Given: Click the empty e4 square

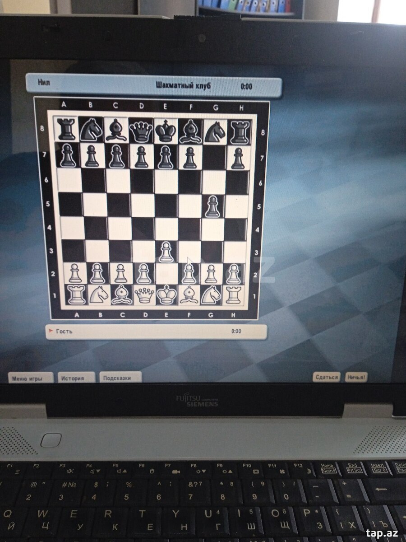Looking at the screenshot, I should tap(166, 229).
